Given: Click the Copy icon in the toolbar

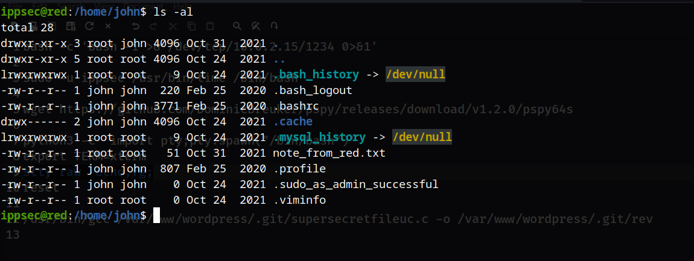Looking at the screenshot, I should point(191,27).
